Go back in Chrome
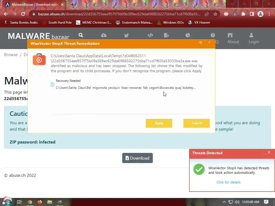 (6, 14)
